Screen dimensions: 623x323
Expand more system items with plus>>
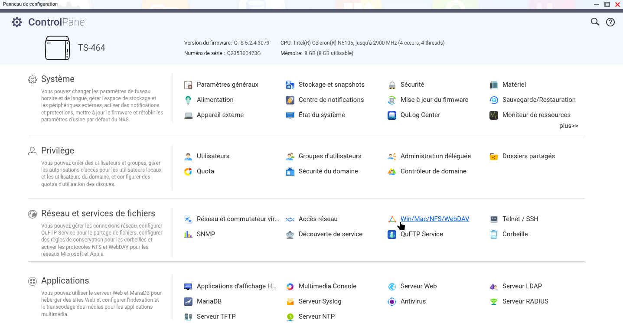tap(569, 126)
